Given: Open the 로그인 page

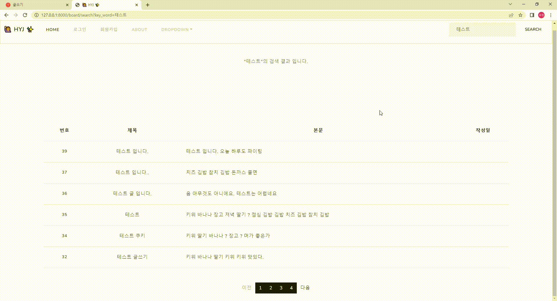Looking at the screenshot, I should click(x=80, y=29).
